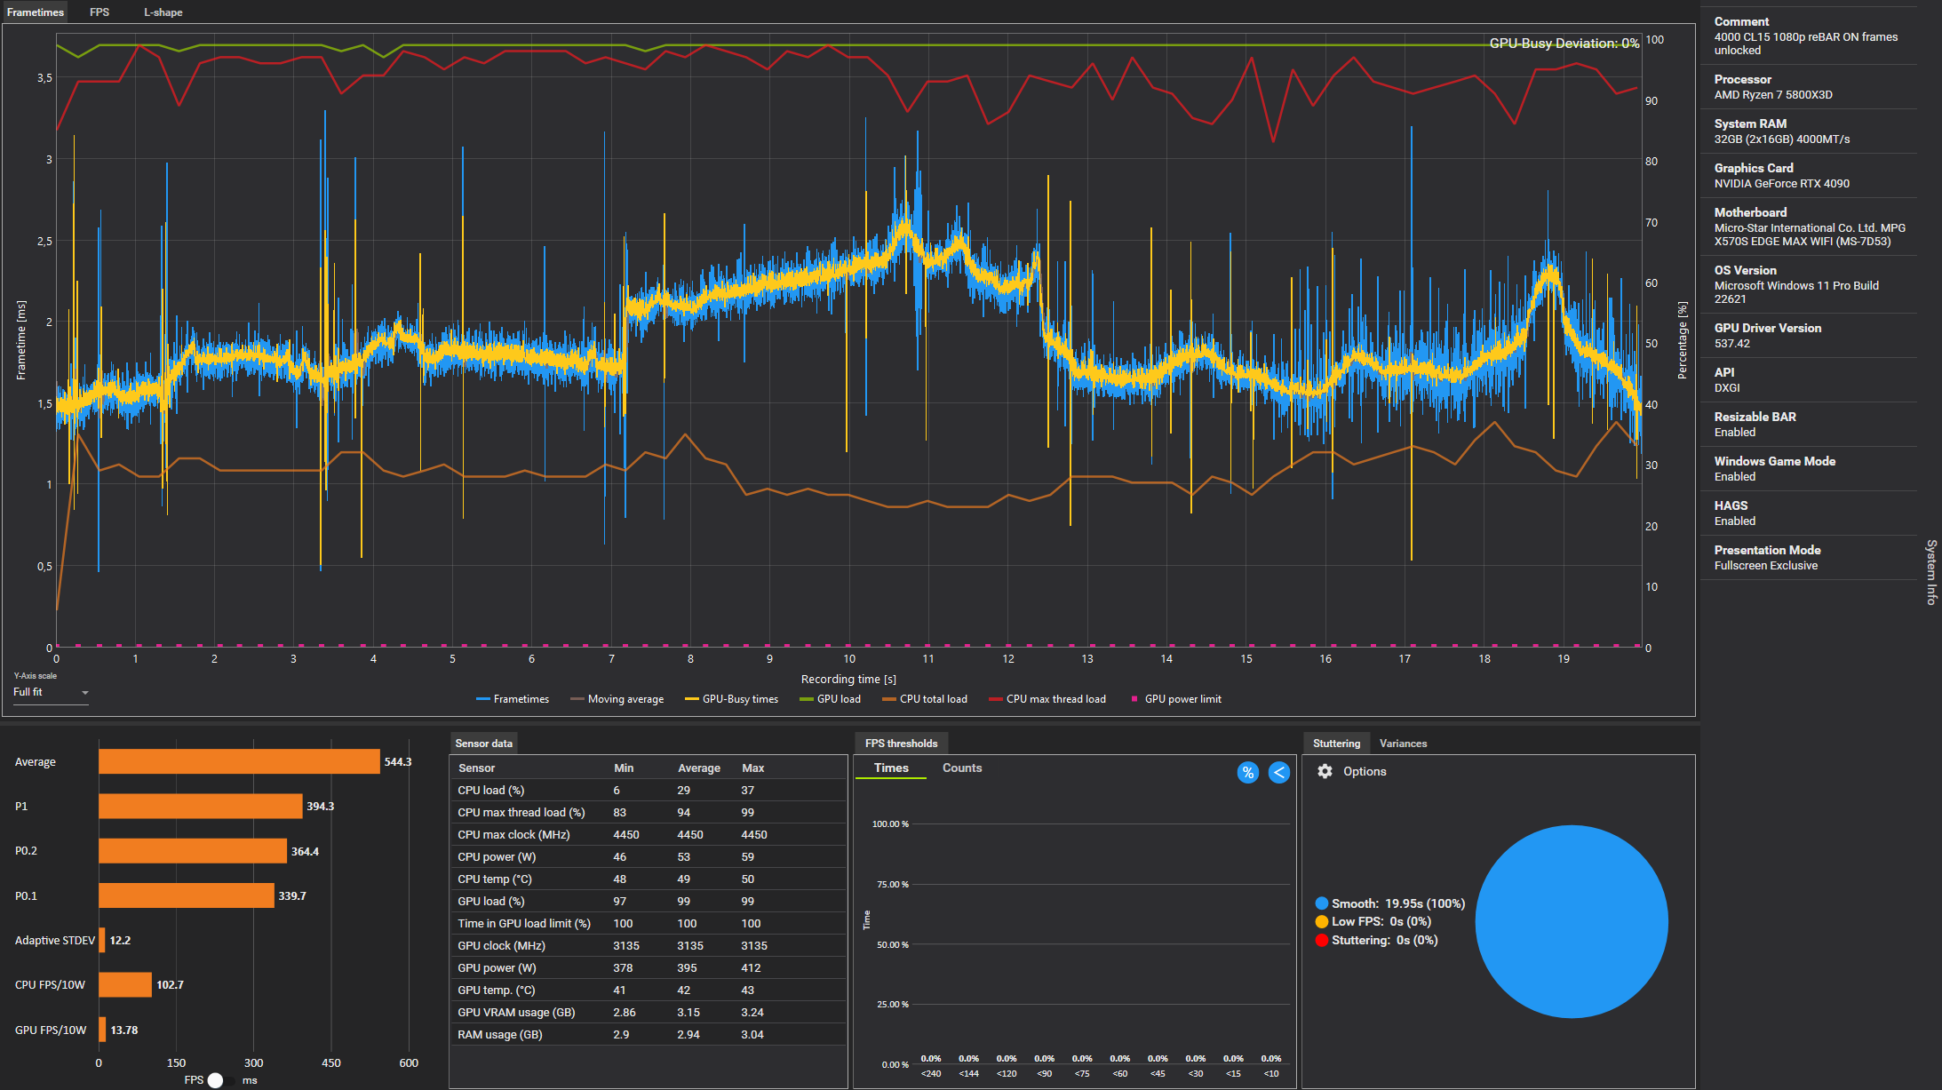Toggle the GPU load legend marker
The image size is (1942, 1090).
(x=807, y=699)
